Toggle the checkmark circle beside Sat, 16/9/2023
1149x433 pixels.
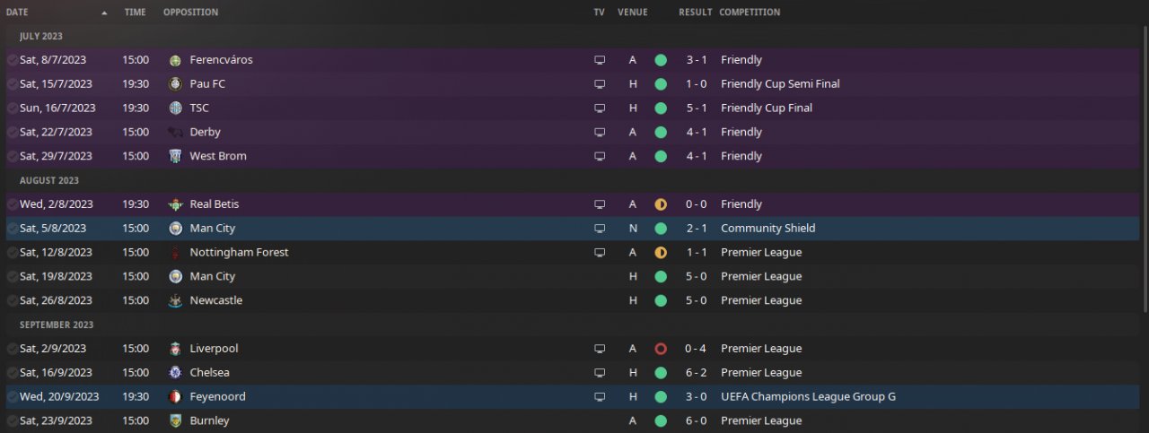pos(13,373)
